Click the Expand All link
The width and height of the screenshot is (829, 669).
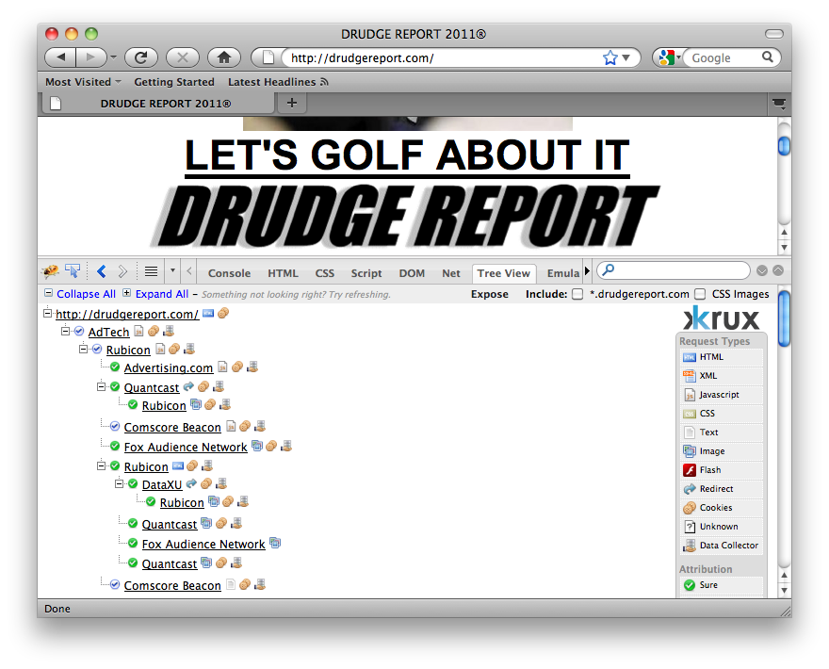(162, 294)
